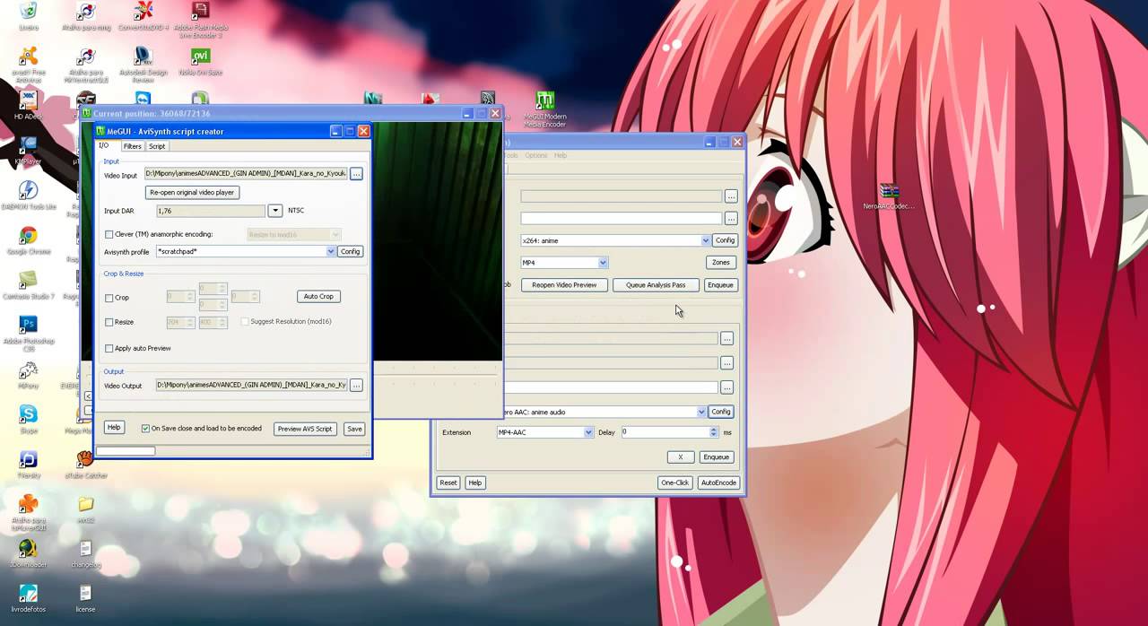Open the Options menu in MeGUI main window

[x=536, y=156]
